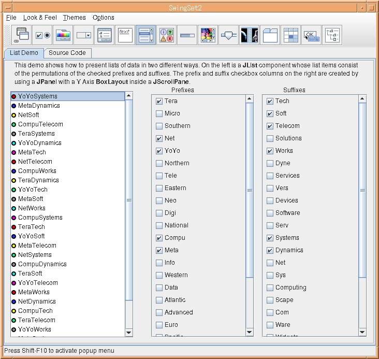379x359 pixels.
Task: Launch the ColorChooser demo icon
Action: click(x=63, y=35)
